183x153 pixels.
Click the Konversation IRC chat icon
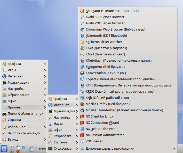tap(82, 73)
